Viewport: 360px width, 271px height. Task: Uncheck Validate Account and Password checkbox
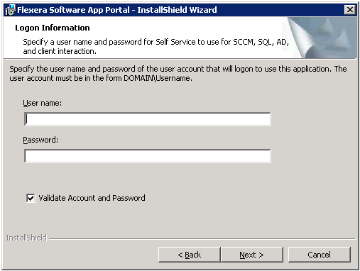31,198
